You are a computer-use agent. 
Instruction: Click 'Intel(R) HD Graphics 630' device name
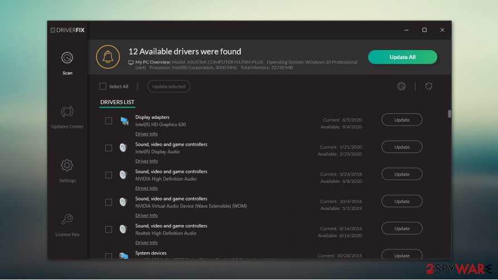[x=160, y=124]
